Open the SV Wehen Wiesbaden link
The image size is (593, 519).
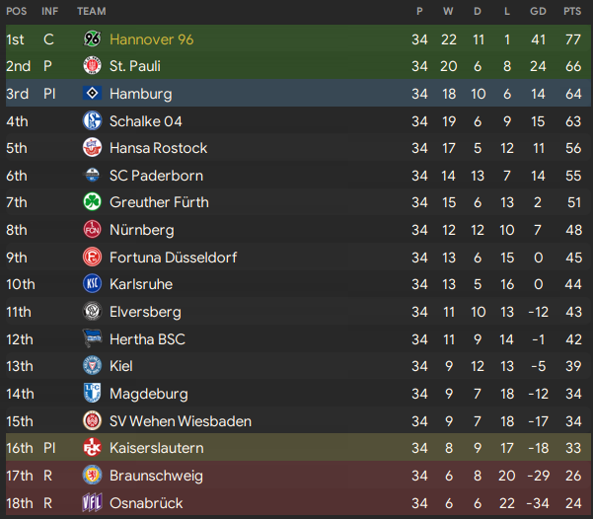[x=181, y=421]
